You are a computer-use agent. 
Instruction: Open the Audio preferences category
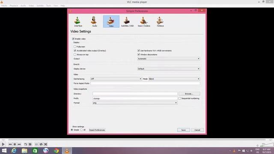pos(94,22)
